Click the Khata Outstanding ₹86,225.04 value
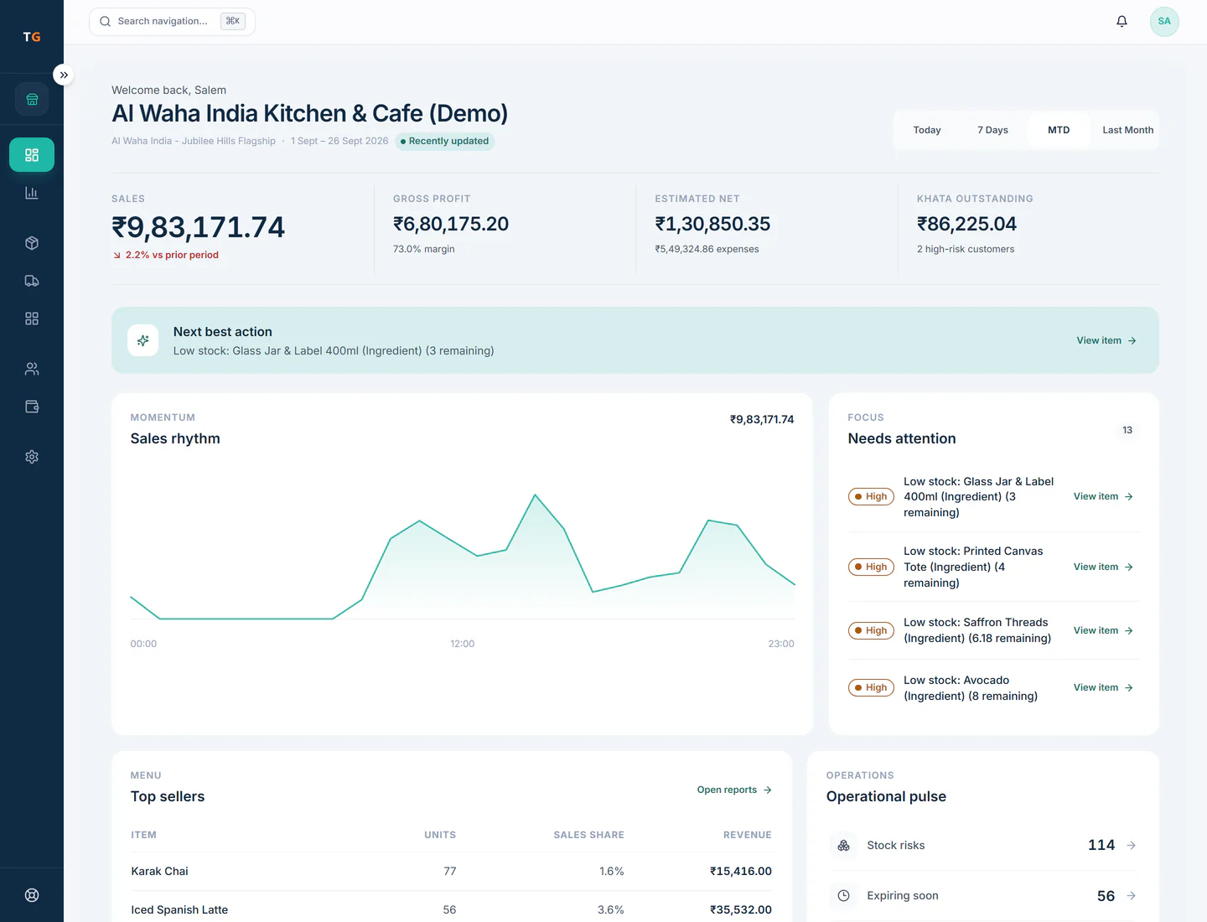 [966, 224]
